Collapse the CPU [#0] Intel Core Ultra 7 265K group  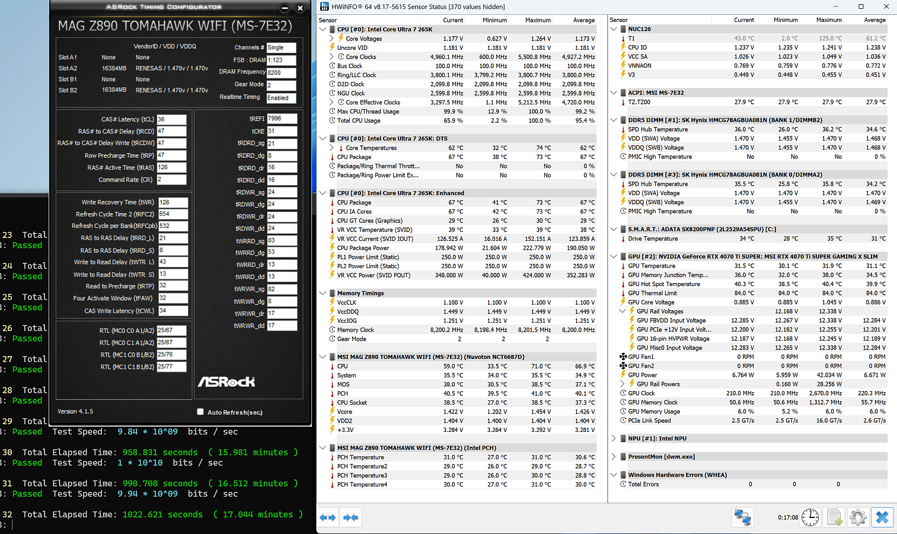pyautogui.click(x=323, y=29)
